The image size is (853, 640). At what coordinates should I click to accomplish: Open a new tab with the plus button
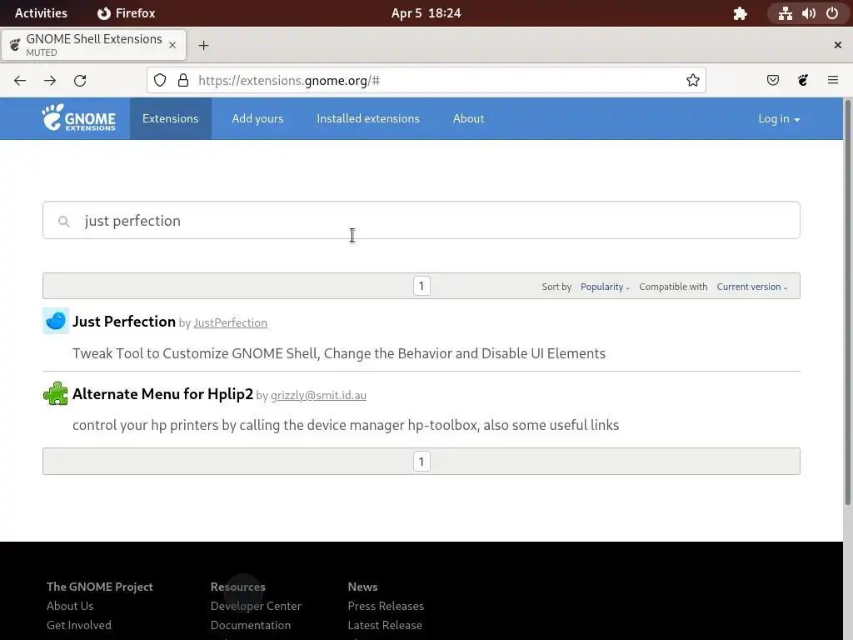203,46
